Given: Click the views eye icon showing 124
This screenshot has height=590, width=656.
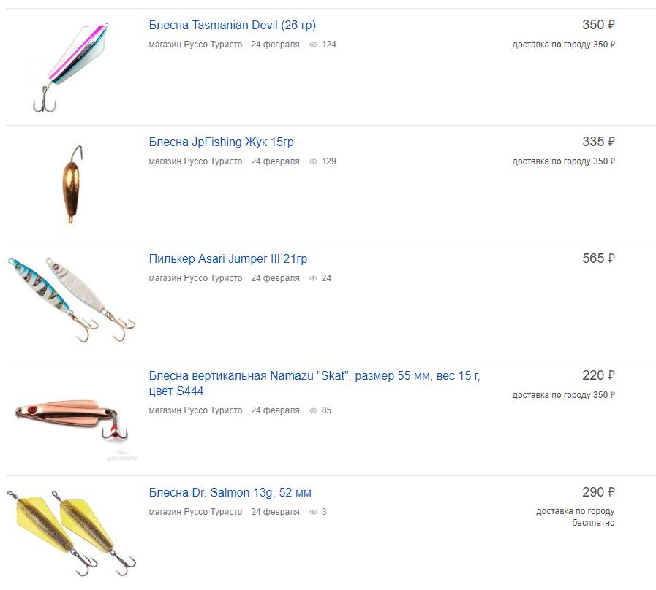Looking at the screenshot, I should (x=313, y=45).
